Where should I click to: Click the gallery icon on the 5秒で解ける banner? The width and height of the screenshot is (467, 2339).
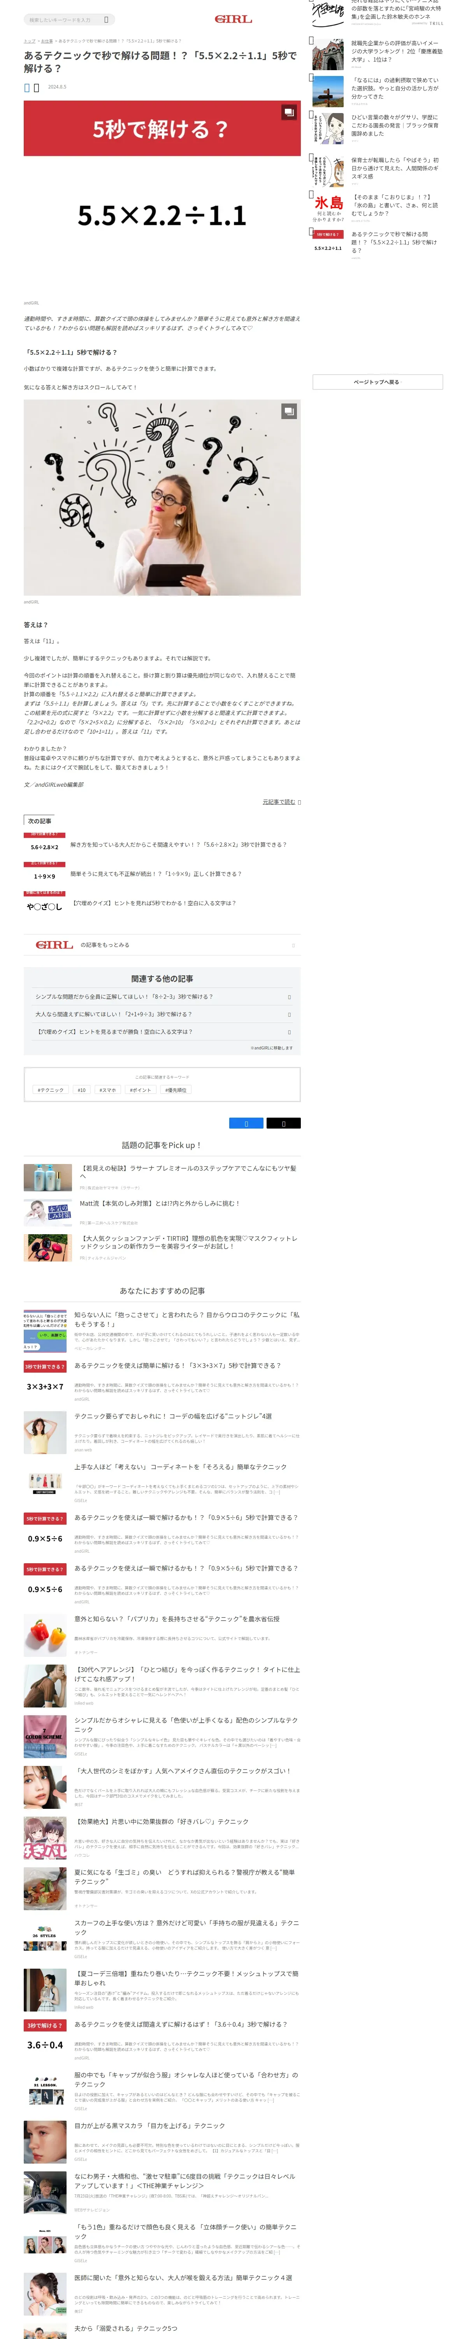(288, 113)
